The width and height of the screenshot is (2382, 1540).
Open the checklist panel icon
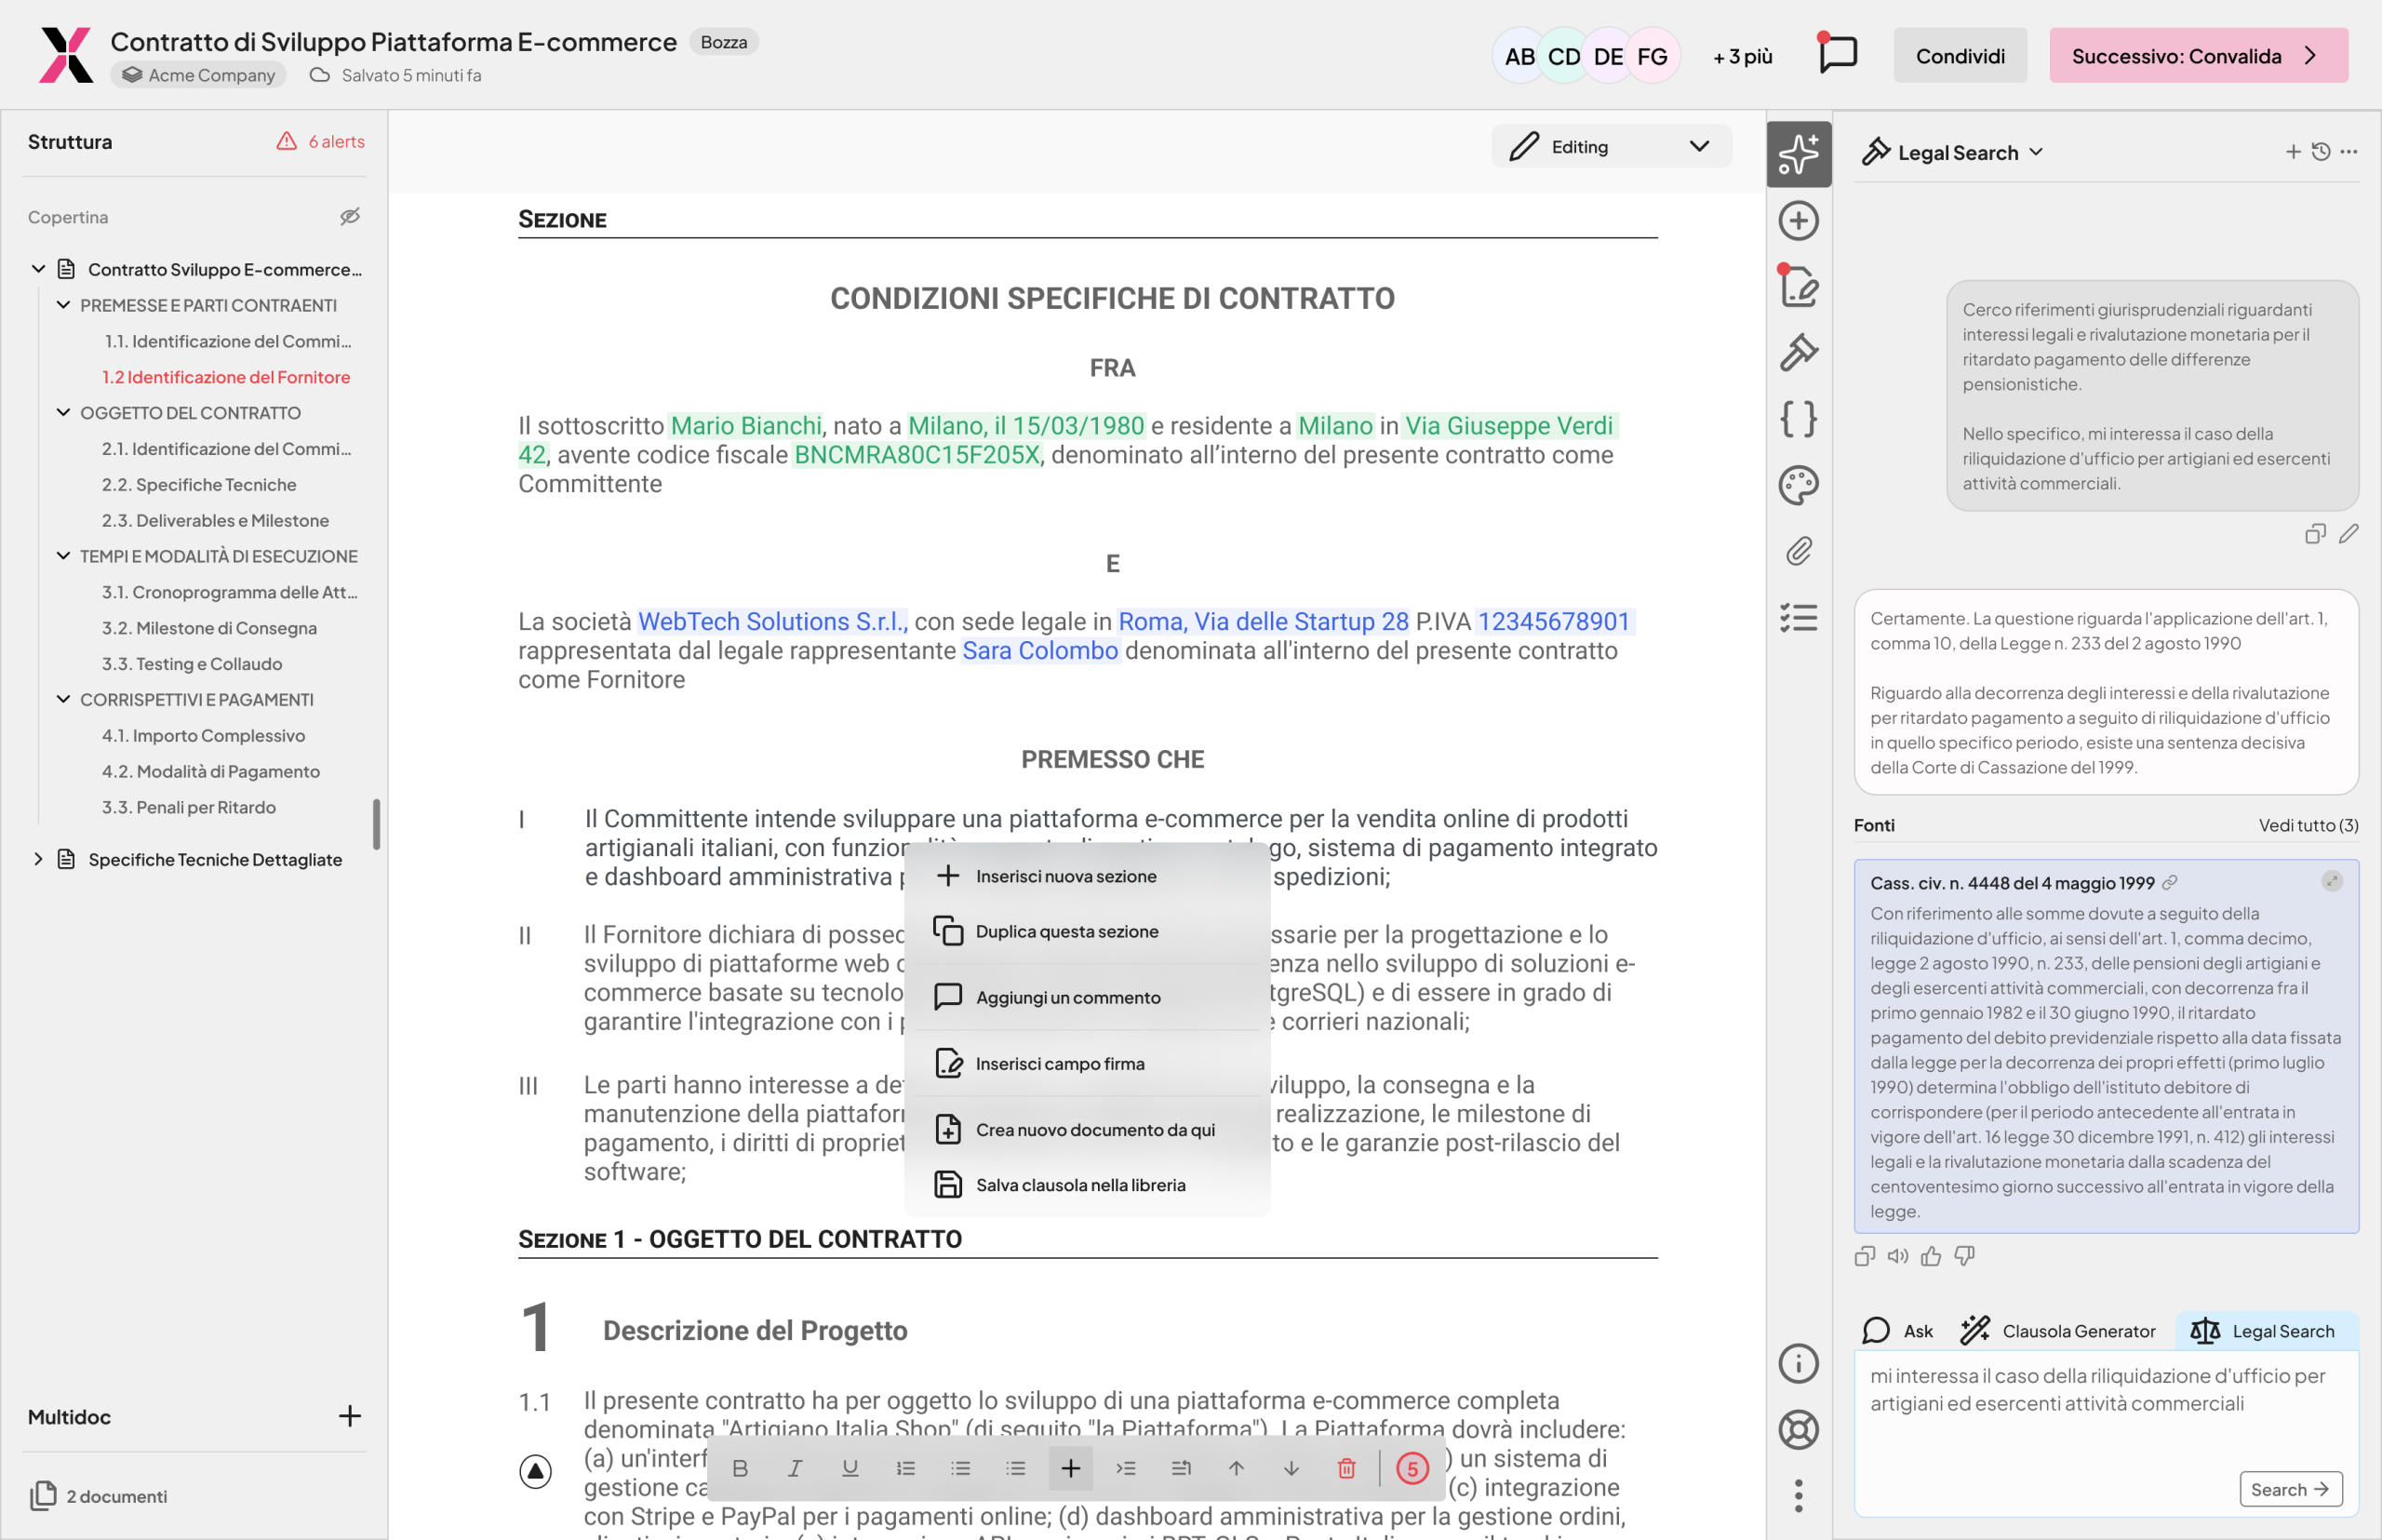pos(1797,618)
